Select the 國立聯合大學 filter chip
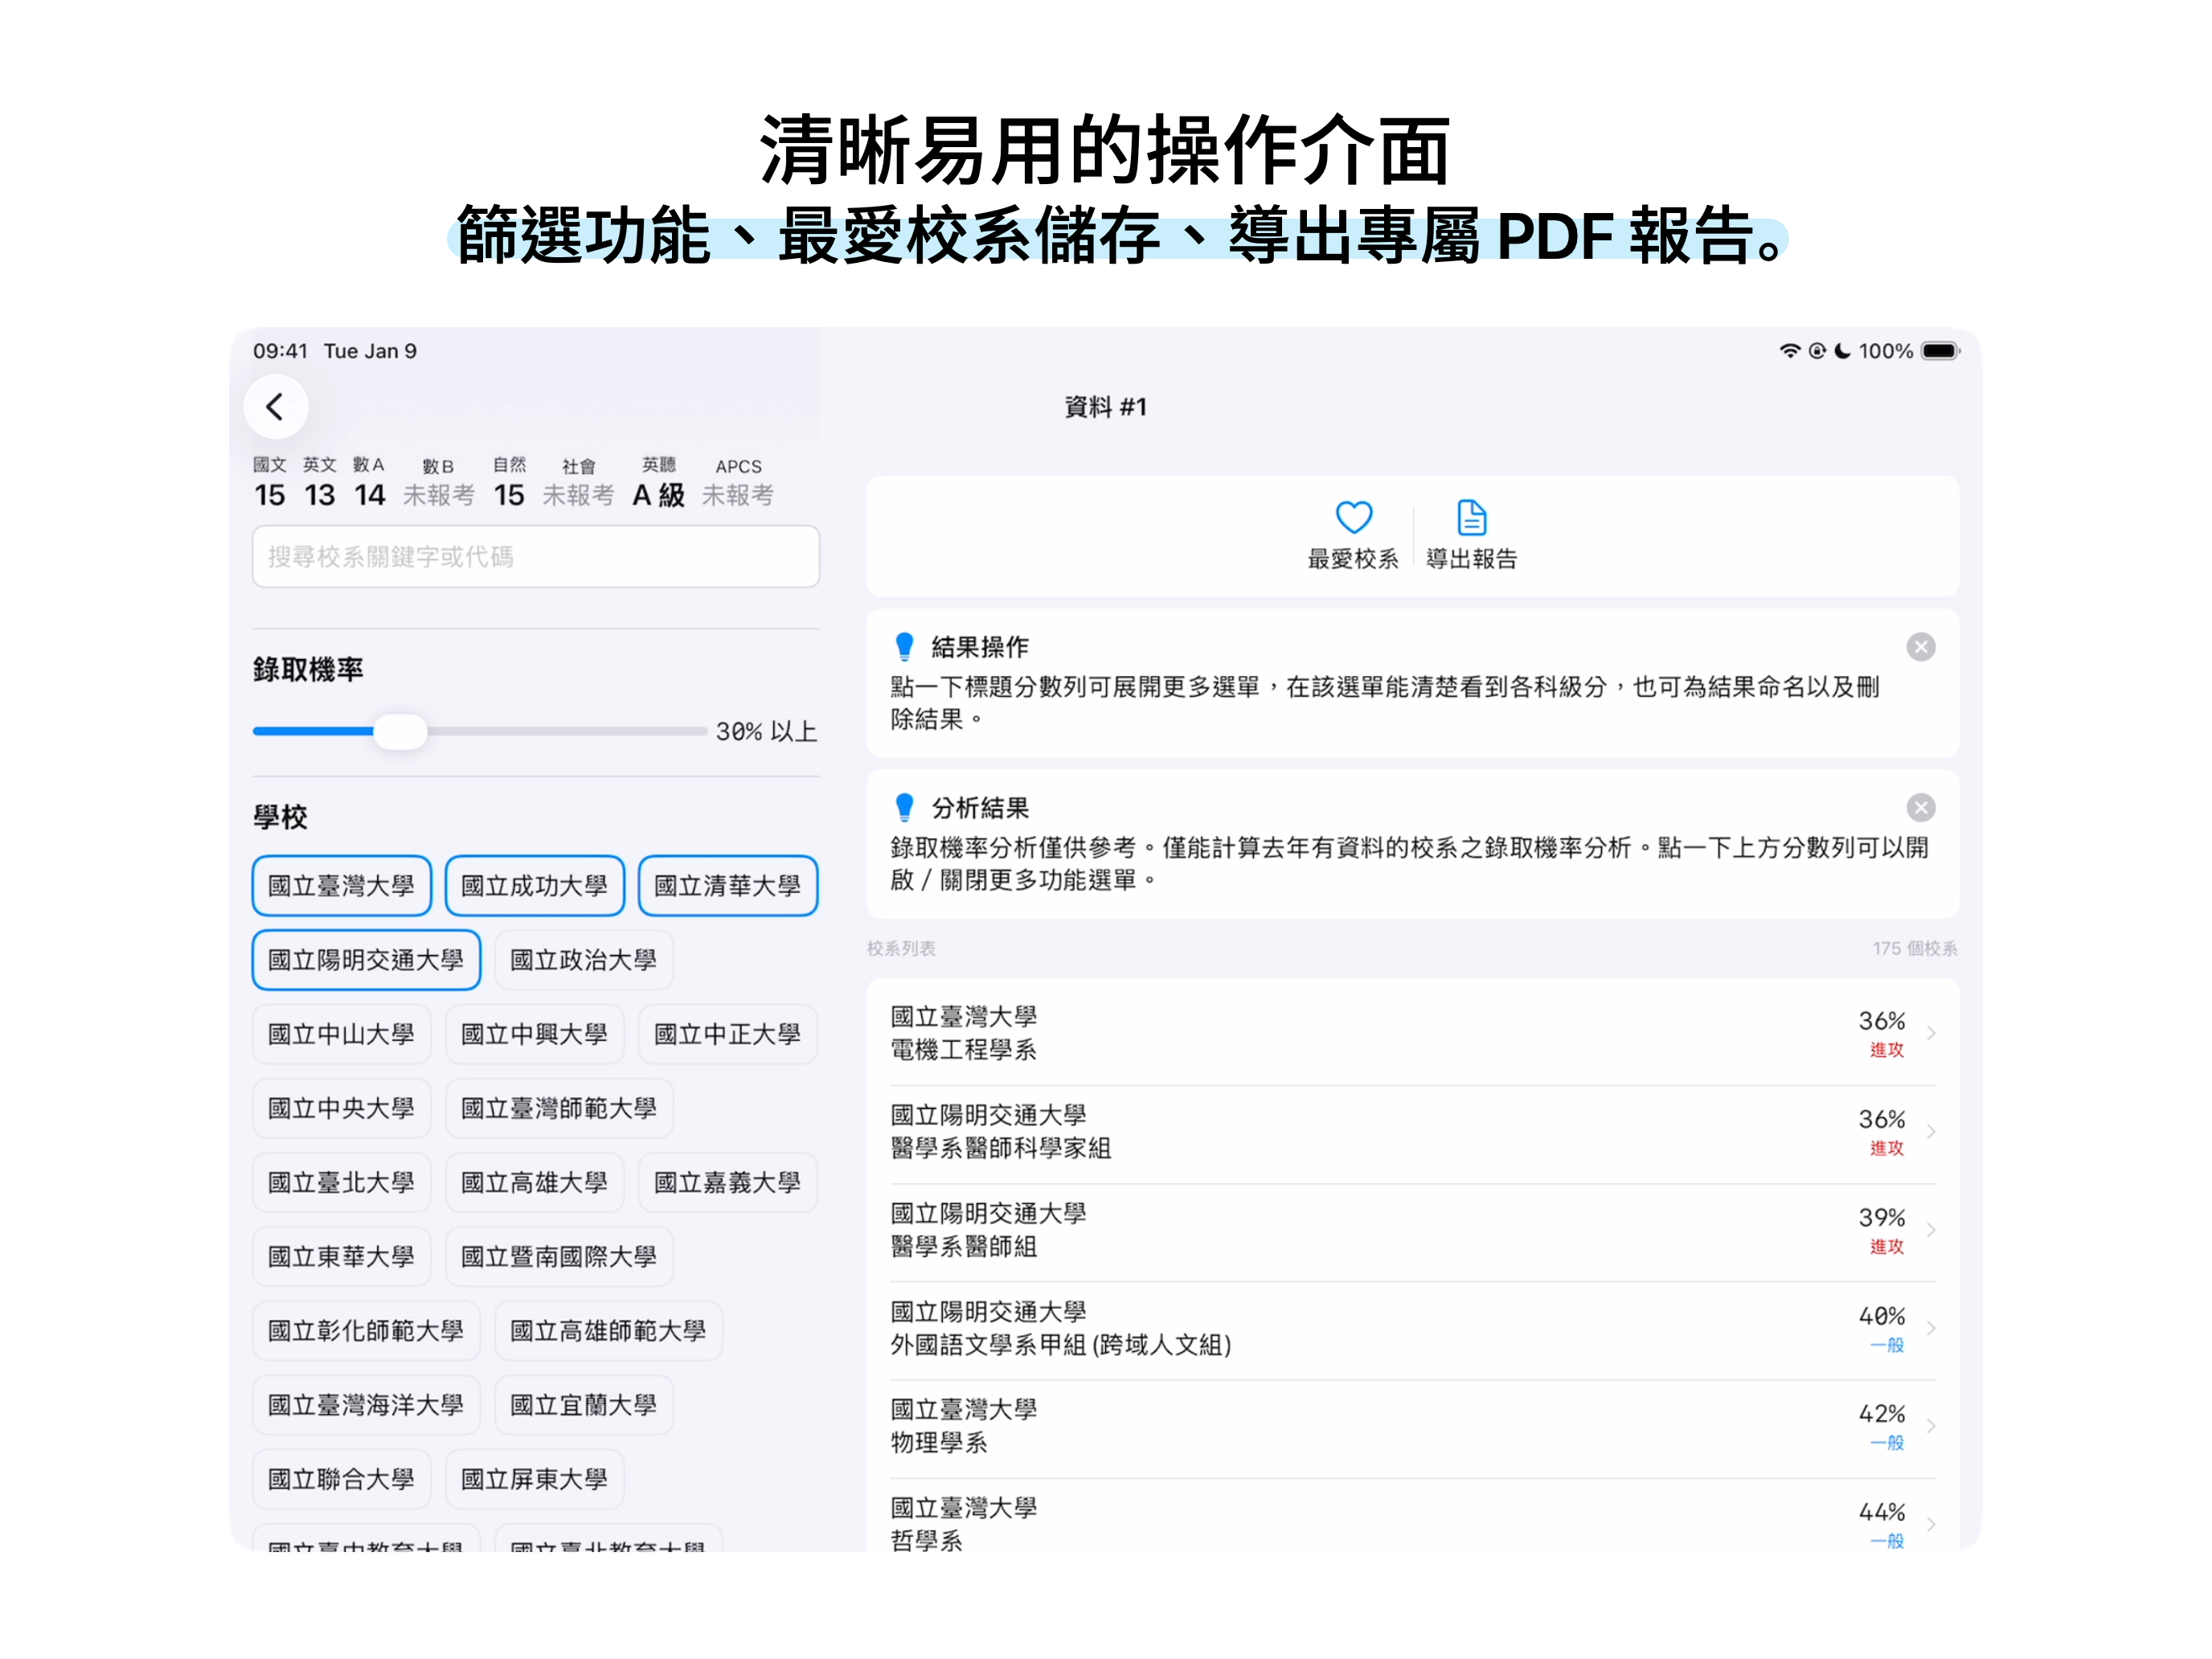 point(341,1479)
